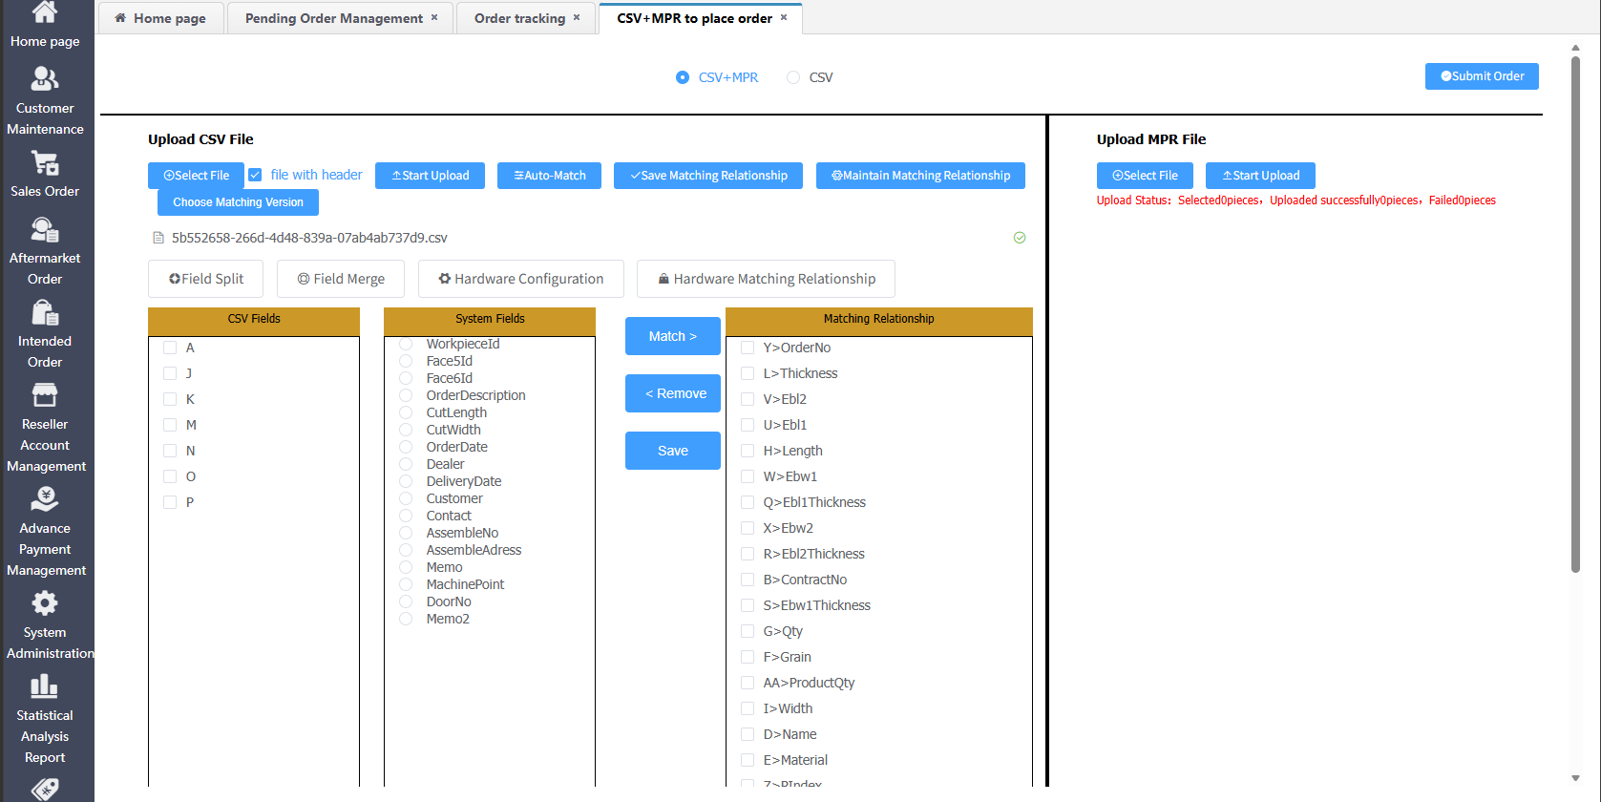
Task: Close the CSV+MPR to place order tab
Action: tap(784, 17)
